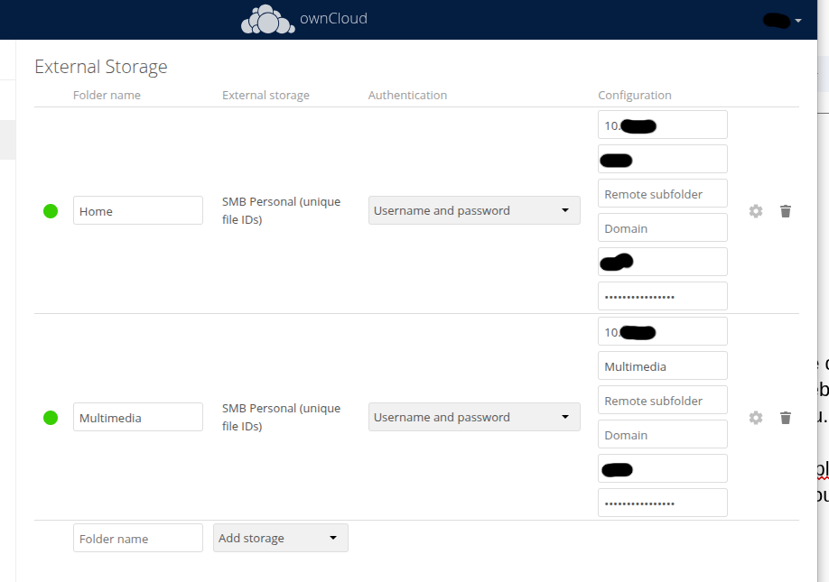
Task: Sort by the Folder name column header
Action: pyautogui.click(x=107, y=95)
